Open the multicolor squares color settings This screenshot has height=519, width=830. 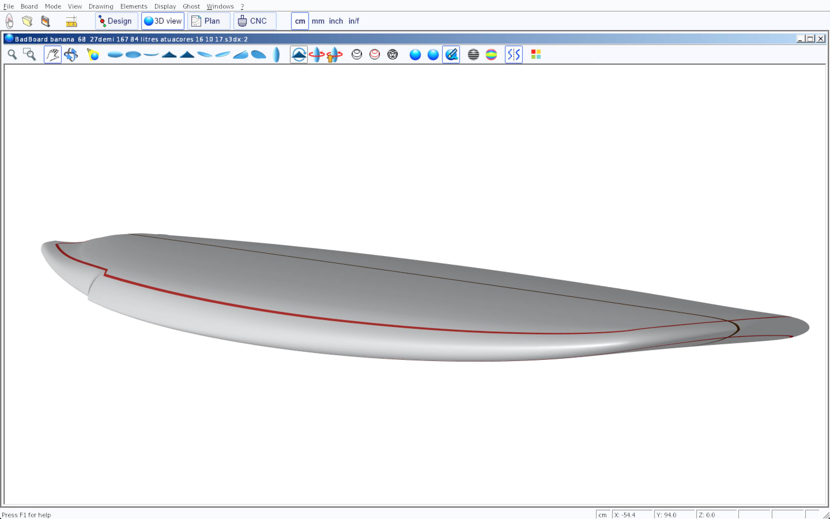536,54
